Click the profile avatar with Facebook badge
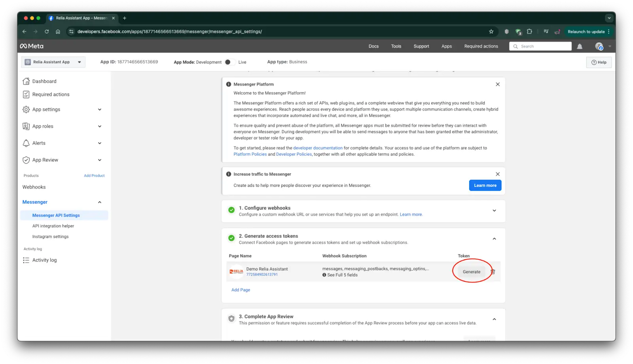The image size is (633, 364). point(599,46)
